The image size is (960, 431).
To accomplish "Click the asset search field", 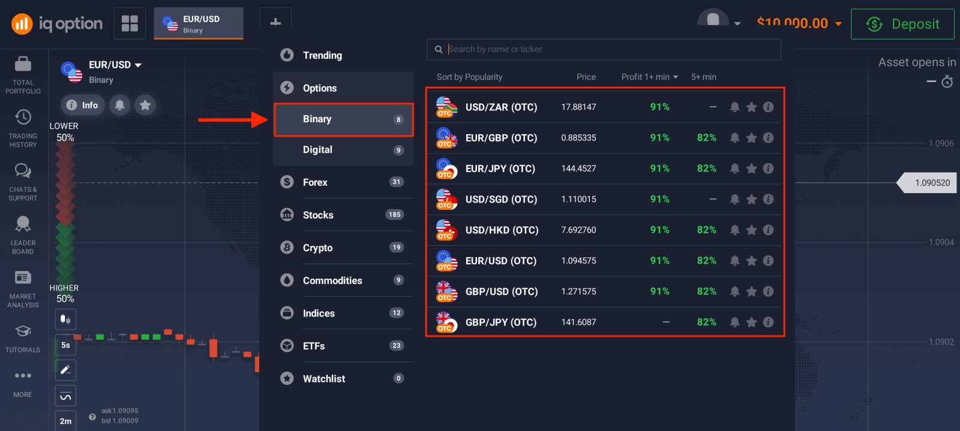I will (x=604, y=49).
